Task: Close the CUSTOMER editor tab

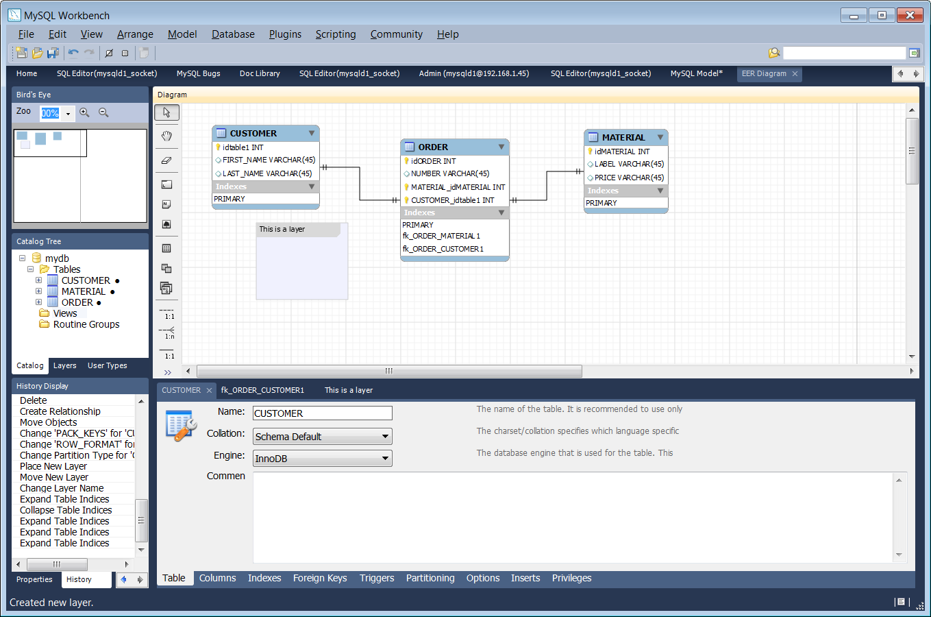Action: pos(209,391)
